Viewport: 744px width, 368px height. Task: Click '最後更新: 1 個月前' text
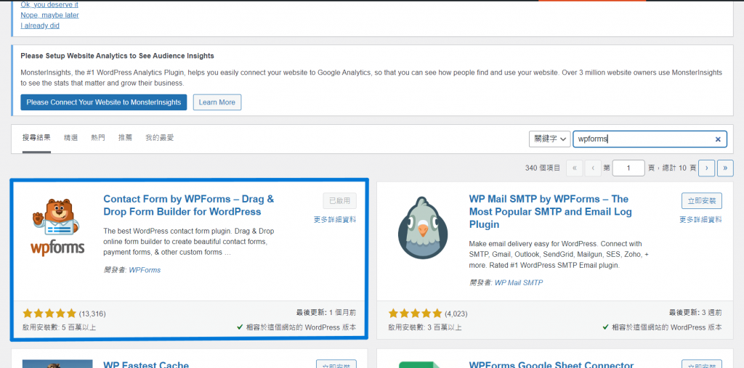coord(326,313)
